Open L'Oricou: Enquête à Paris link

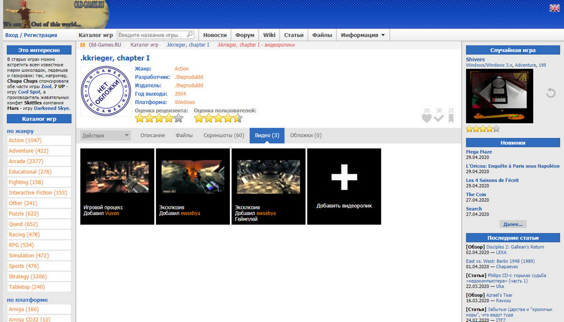pos(513,166)
